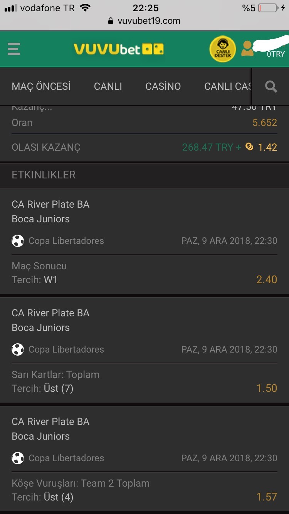289x514 pixels.
Task: Open the MAÇ ÖNCESİ tab
Action: click(x=41, y=86)
